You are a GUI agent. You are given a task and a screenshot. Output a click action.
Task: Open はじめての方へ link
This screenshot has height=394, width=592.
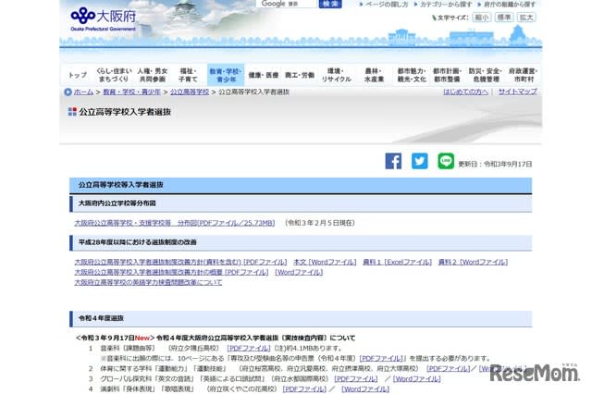point(465,92)
